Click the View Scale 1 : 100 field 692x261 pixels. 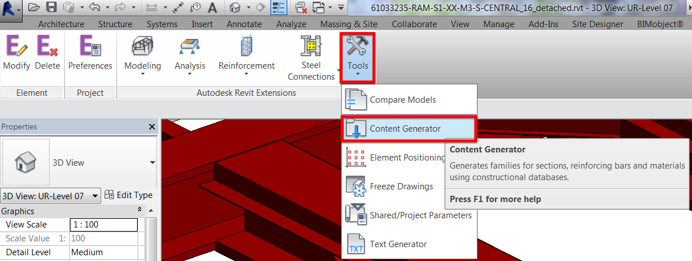[103, 225]
